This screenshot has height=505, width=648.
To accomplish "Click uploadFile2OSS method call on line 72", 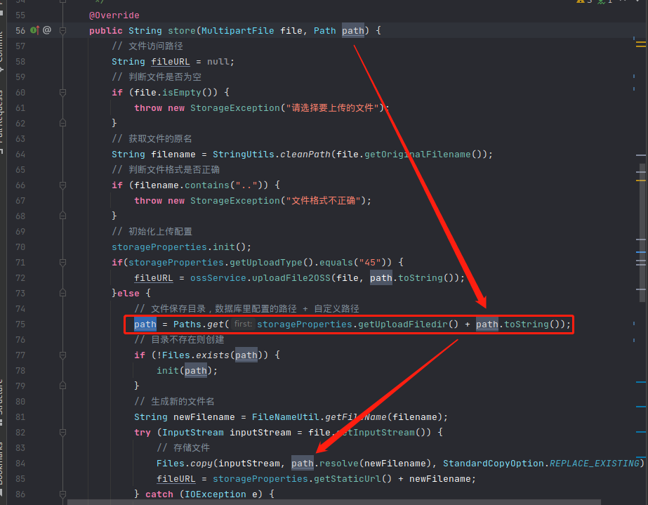I will tap(291, 278).
